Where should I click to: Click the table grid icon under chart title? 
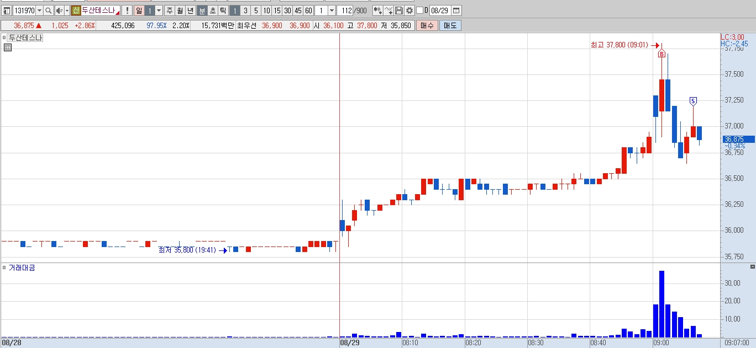[x=8, y=47]
